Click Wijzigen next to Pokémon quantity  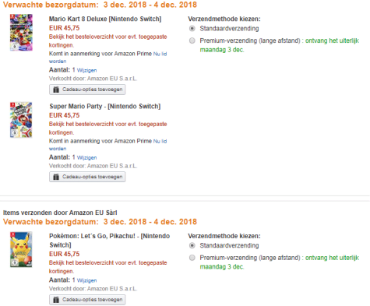point(86,280)
